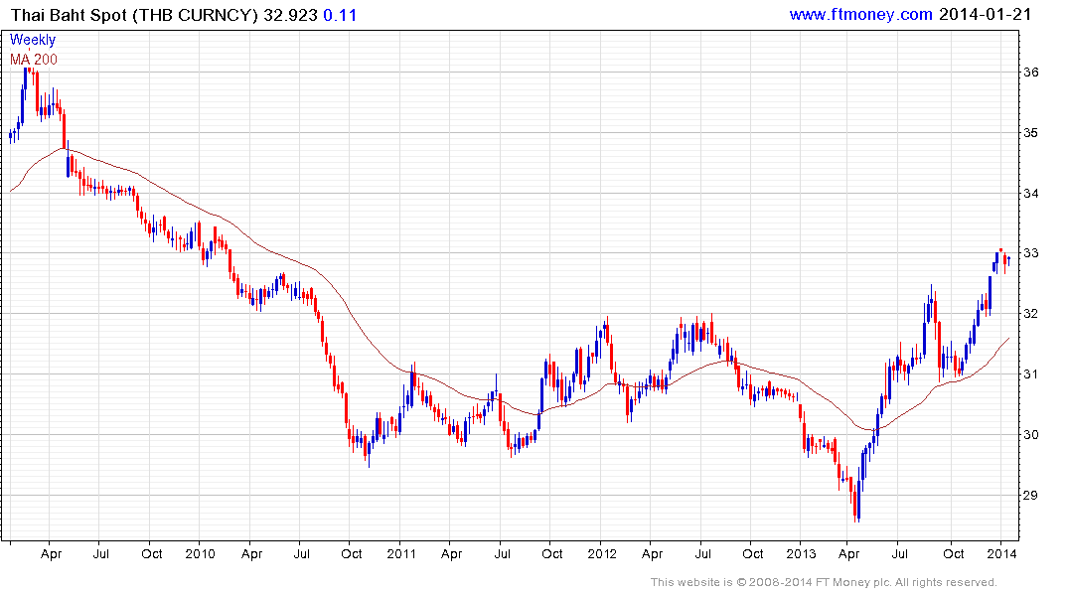This screenshot has height=596, width=1068.
Task: Click the chart date 2014-01-21
Action: click(985, 14)
